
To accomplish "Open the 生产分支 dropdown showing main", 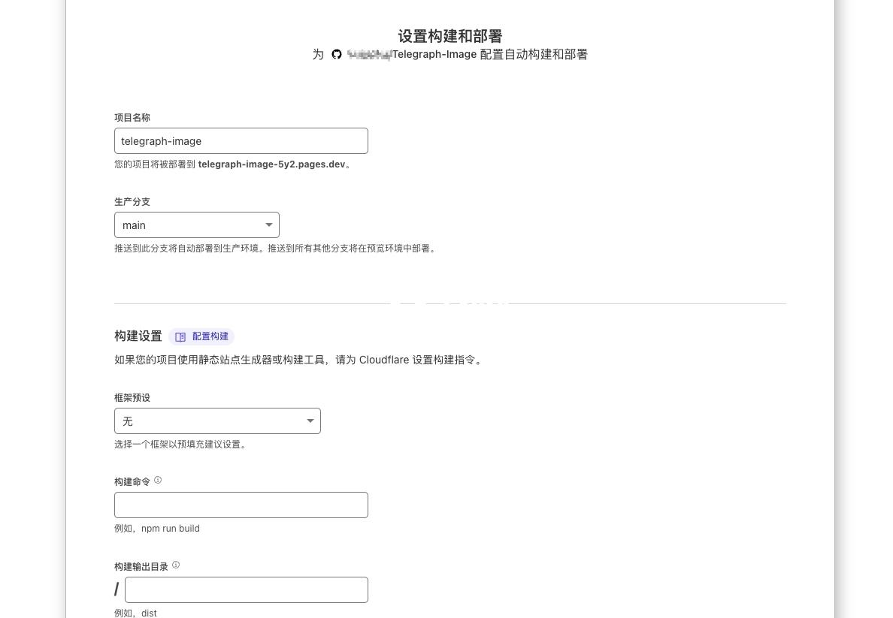I will [x=196, y=225].
